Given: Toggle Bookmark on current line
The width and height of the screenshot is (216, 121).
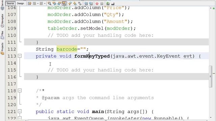Looking at the screenshot, I should click(x=80, y=3).
